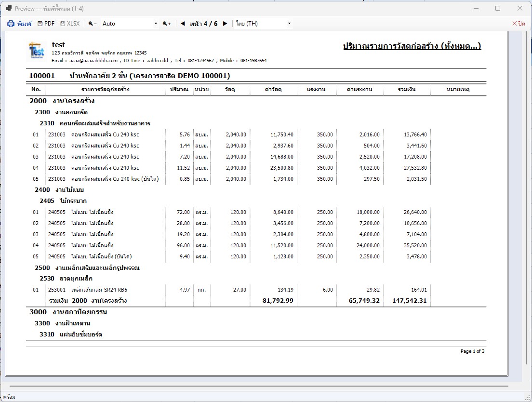Click the horizontal scrollbar below the report page

(259, 386)
